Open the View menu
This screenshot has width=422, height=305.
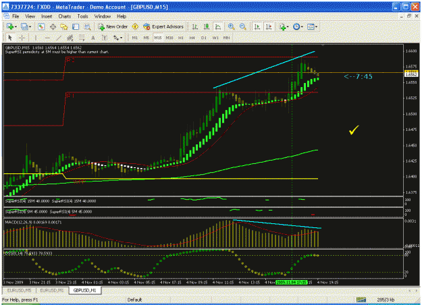coord(30,16)
